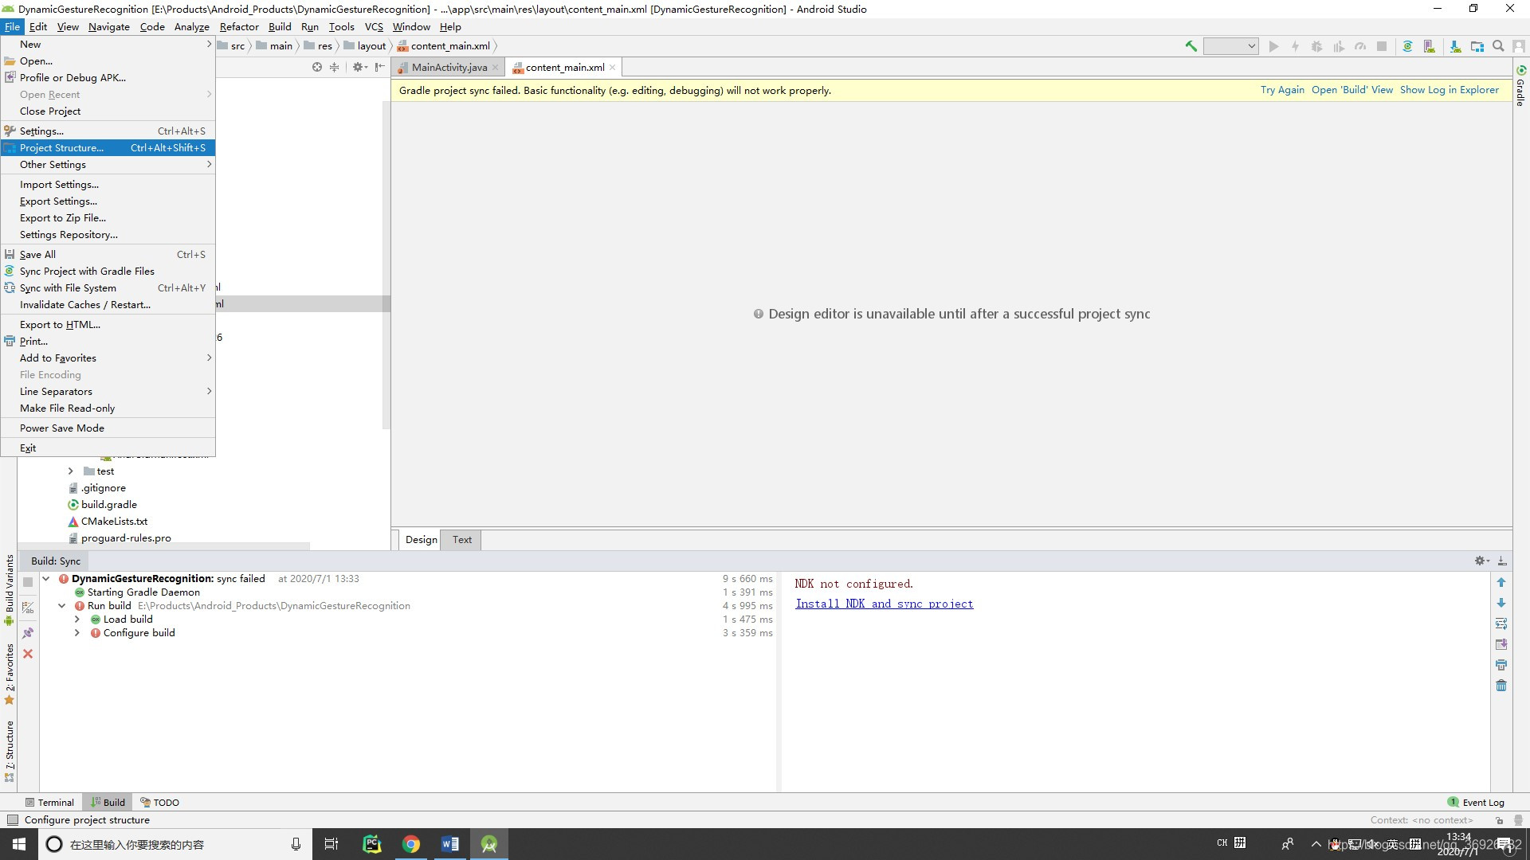Click the toggle view icon in the Build panel
The width and height of the screenshot is (1530, 860).
tap(28, 608)
